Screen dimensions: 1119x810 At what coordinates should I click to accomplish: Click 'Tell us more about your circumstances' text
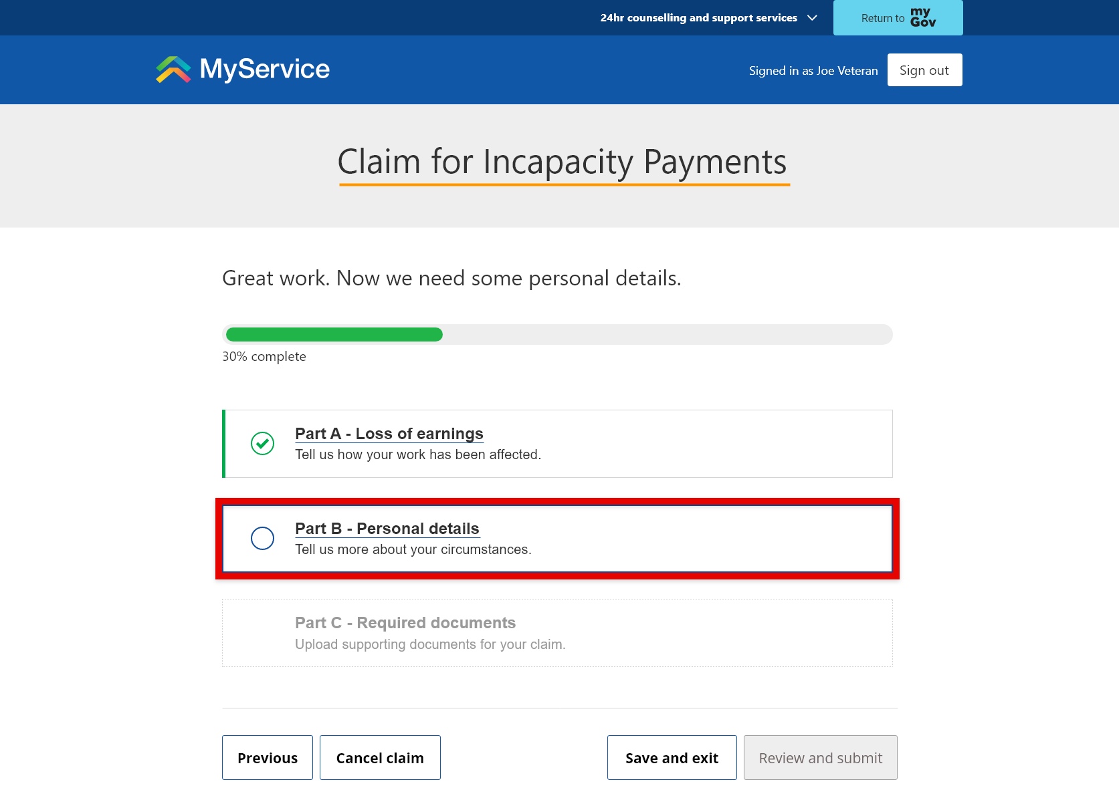click(413, 549)
